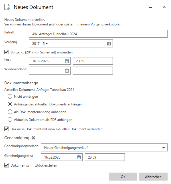Close the Neues Dokument dialog
Screen dimensions: 171x184
(x=164, y=7)
